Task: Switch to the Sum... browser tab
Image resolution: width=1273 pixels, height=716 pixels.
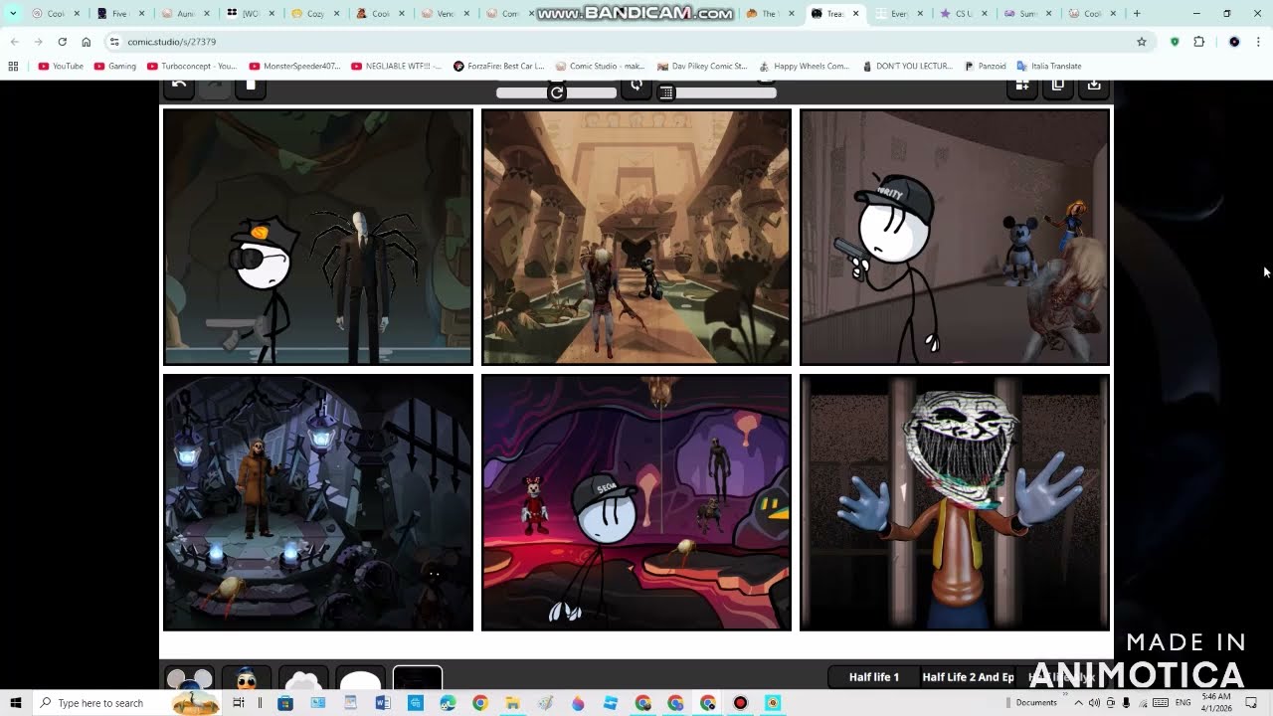Action: [1028, 14]
